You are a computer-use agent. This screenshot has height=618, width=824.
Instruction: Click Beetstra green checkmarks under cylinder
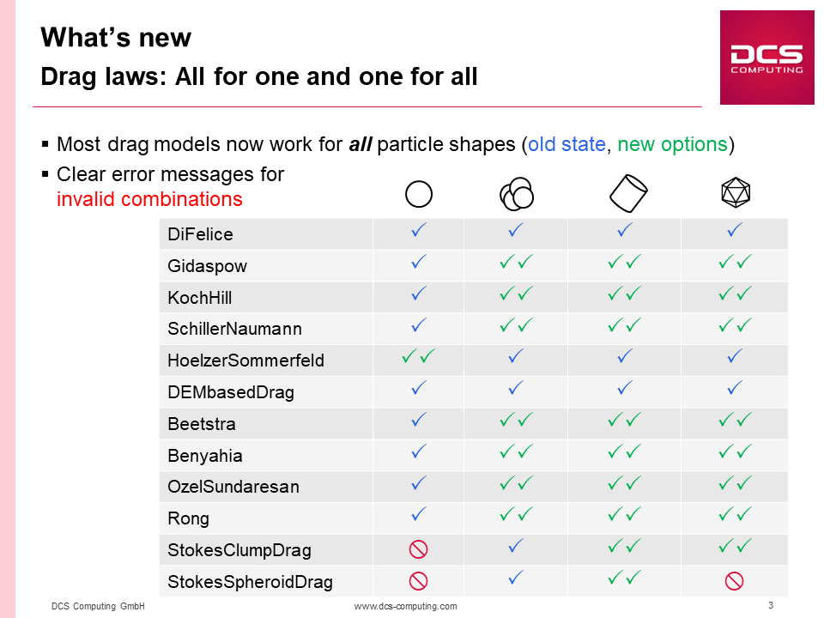click(625, 420)
